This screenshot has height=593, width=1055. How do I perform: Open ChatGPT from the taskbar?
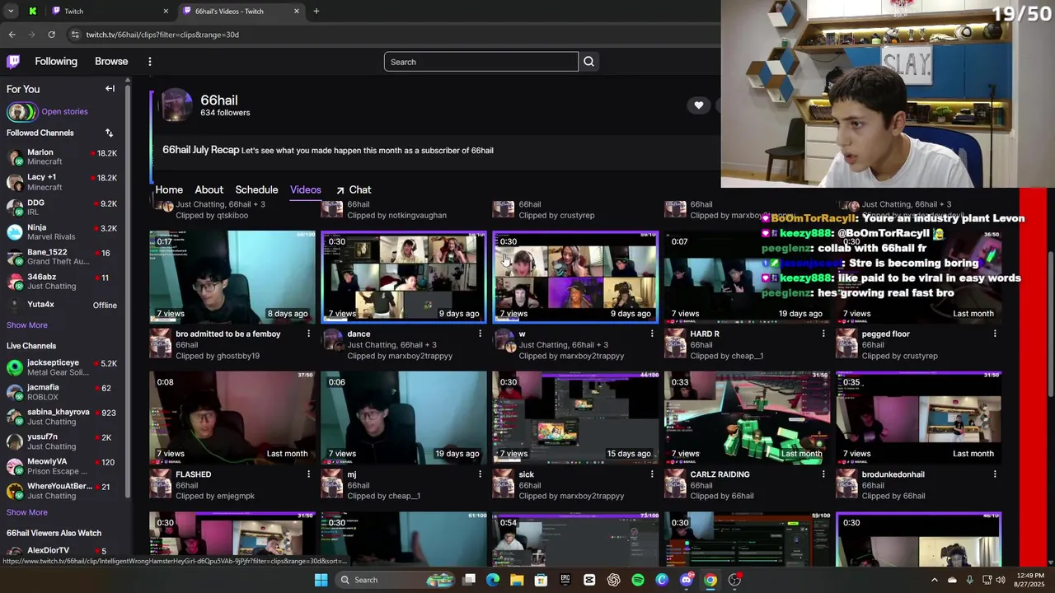click(613, 580)
